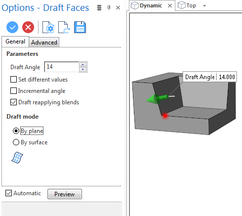Click the green draft direction arrow

[160, 98]
